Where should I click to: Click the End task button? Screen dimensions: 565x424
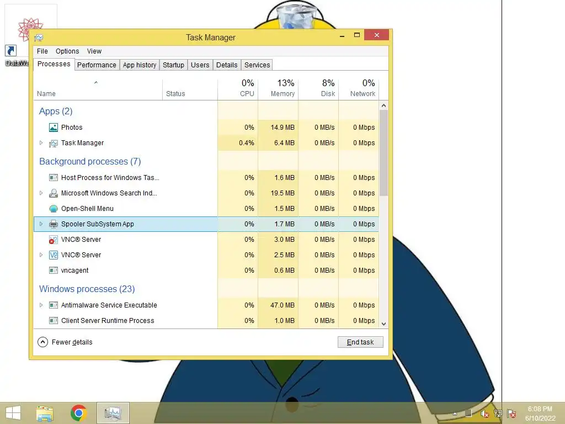click(x=360, y=342)
